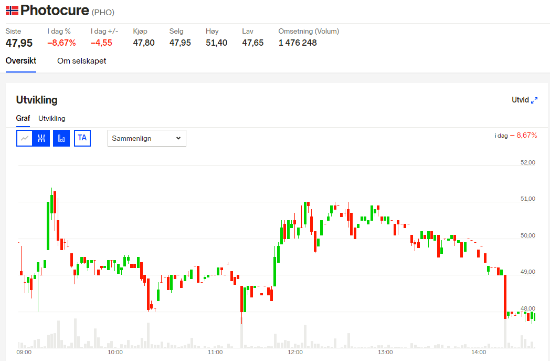The height and width of the screenshot is (361, 550).
Task: Click the volume value 1 476 248
Action: [298, 43]
